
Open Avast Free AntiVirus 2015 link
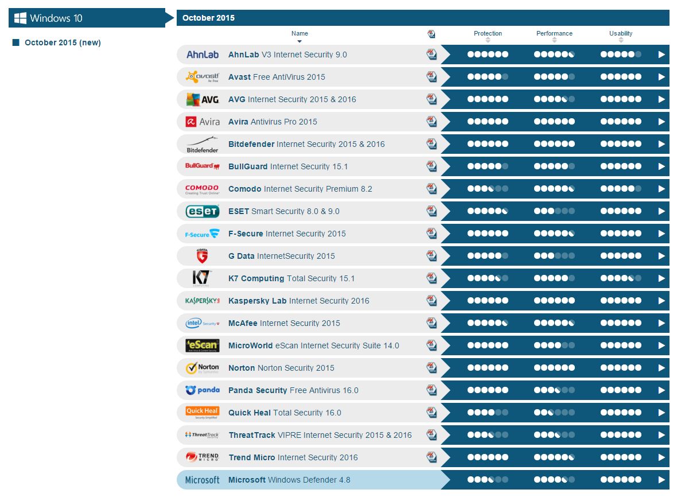pyautogui.click(x=277, y=77)
